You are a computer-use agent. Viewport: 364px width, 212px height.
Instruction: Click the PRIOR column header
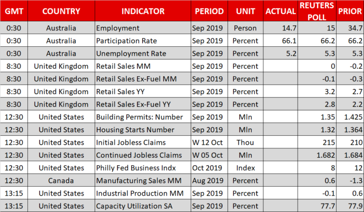pyautogui.click(x=350, y=11)
